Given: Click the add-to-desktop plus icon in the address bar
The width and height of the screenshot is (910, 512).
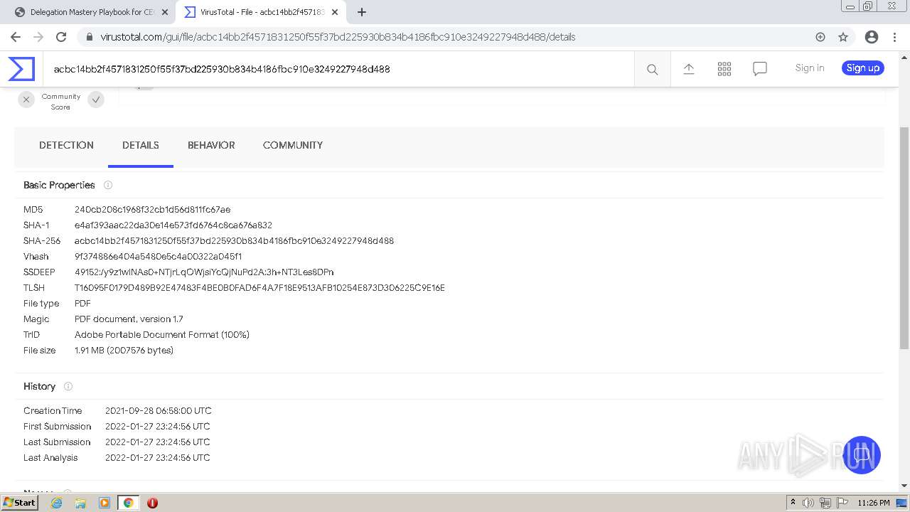Looking at the screenshot, I should click(x=820, y=37).
